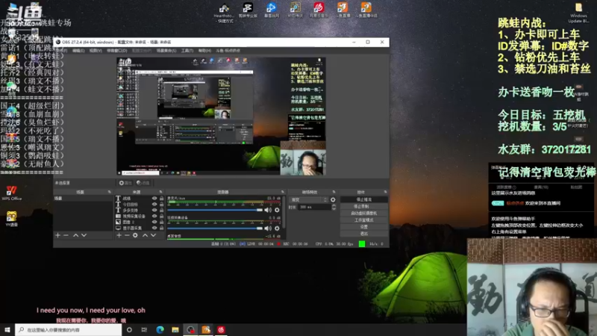Move scene down in Scenes panel
Image resolution: width=597 pixels, height=336 pixels.
coord(84,235)
